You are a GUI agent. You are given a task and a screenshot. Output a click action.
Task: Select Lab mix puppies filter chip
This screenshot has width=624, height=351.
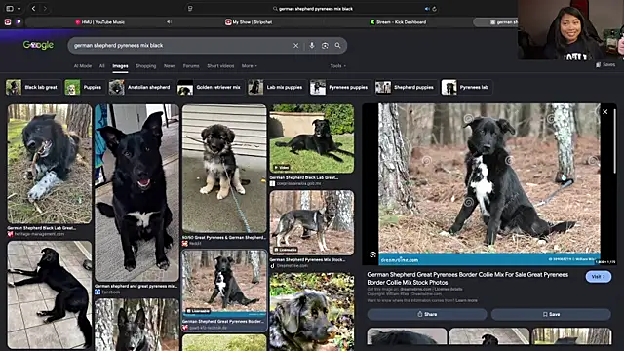276,87
